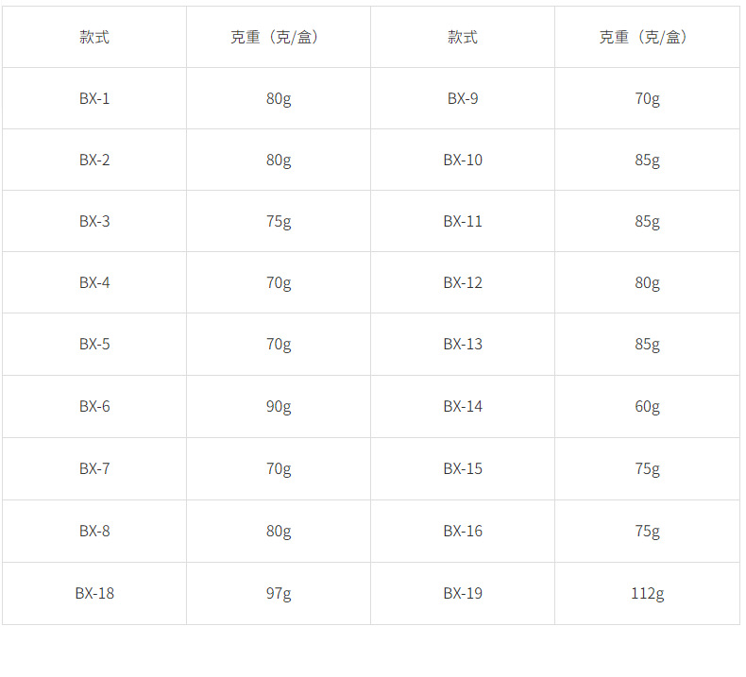The height and width of the screenshot is (677, 746).
Task: Click the BX-1 style cell
Action: 94,98
